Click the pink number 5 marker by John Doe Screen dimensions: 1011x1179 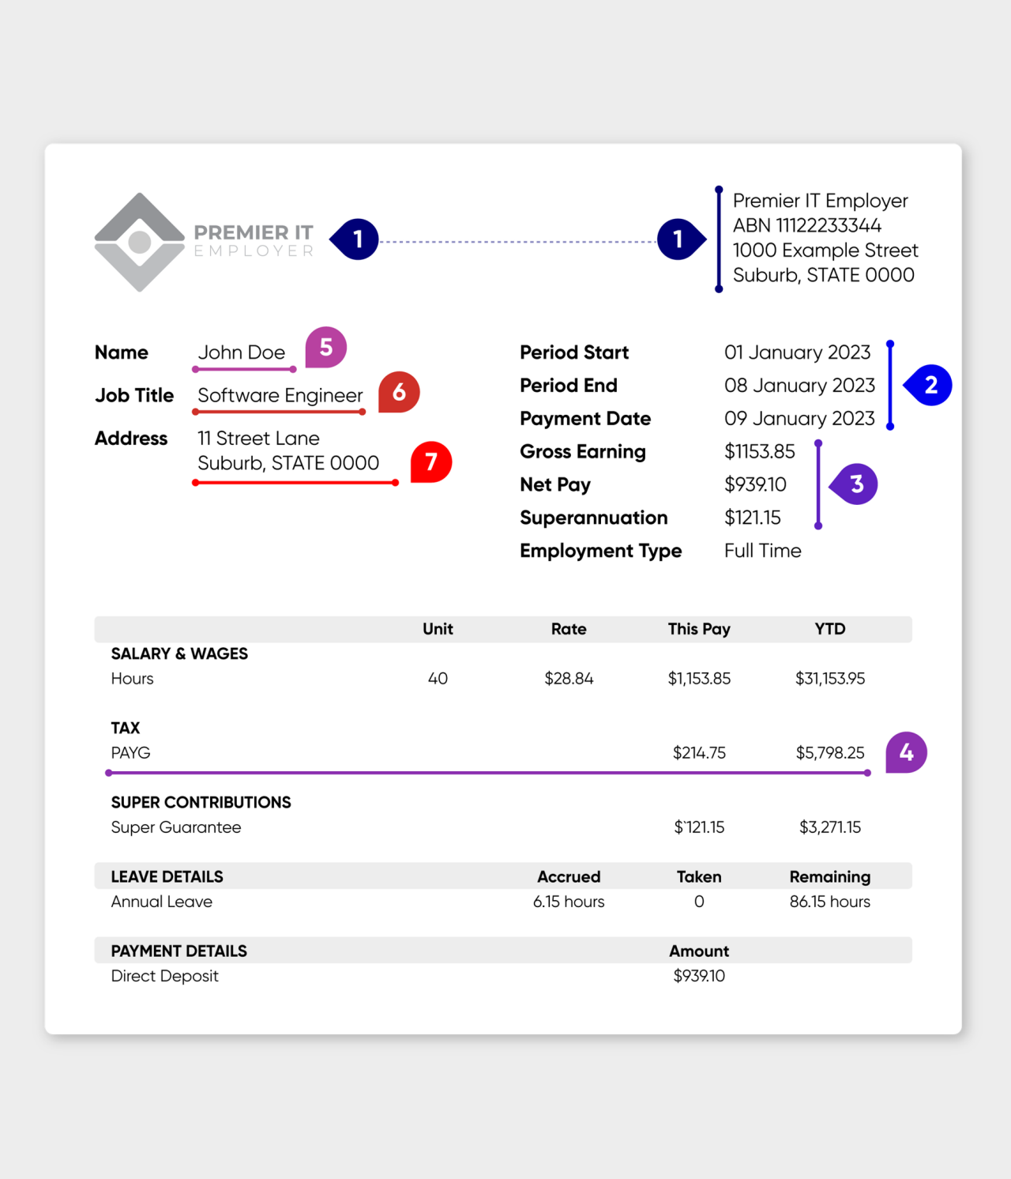tap(325, 348)
